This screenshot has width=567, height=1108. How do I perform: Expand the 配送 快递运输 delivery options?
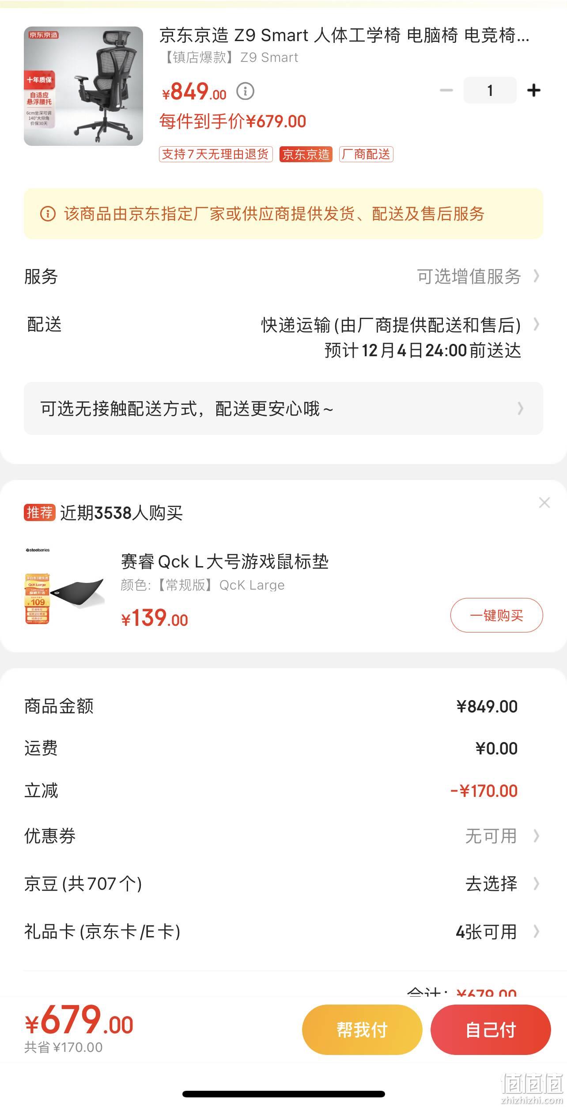tap(283, 337)
